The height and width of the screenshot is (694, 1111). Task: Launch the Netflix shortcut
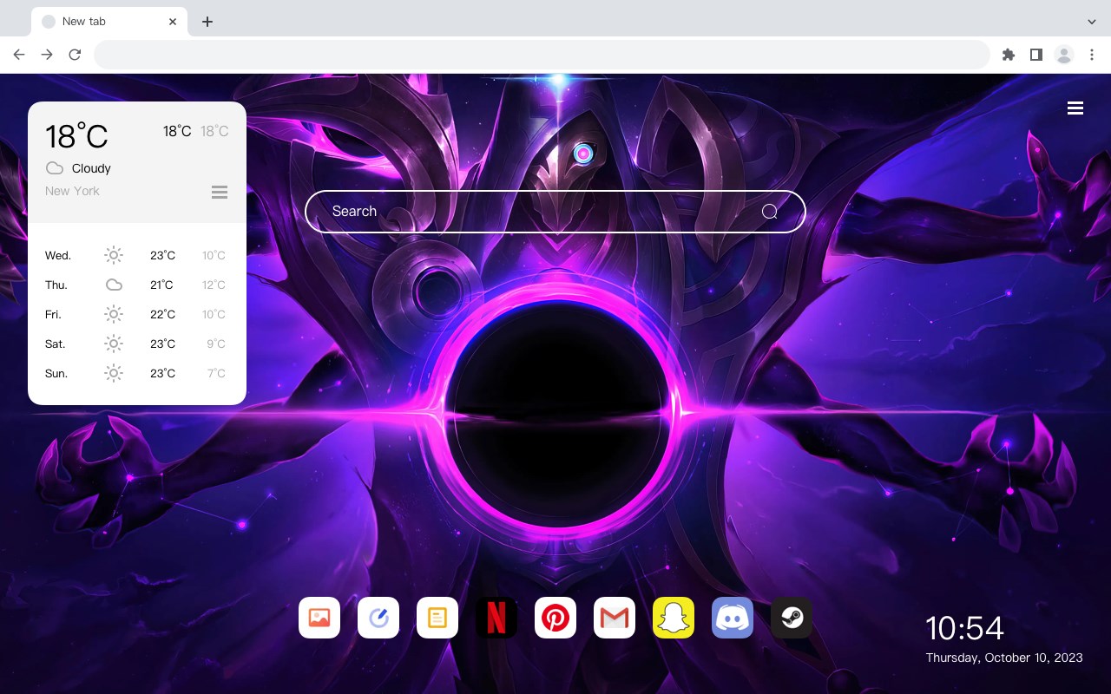(x=496, y=618)
